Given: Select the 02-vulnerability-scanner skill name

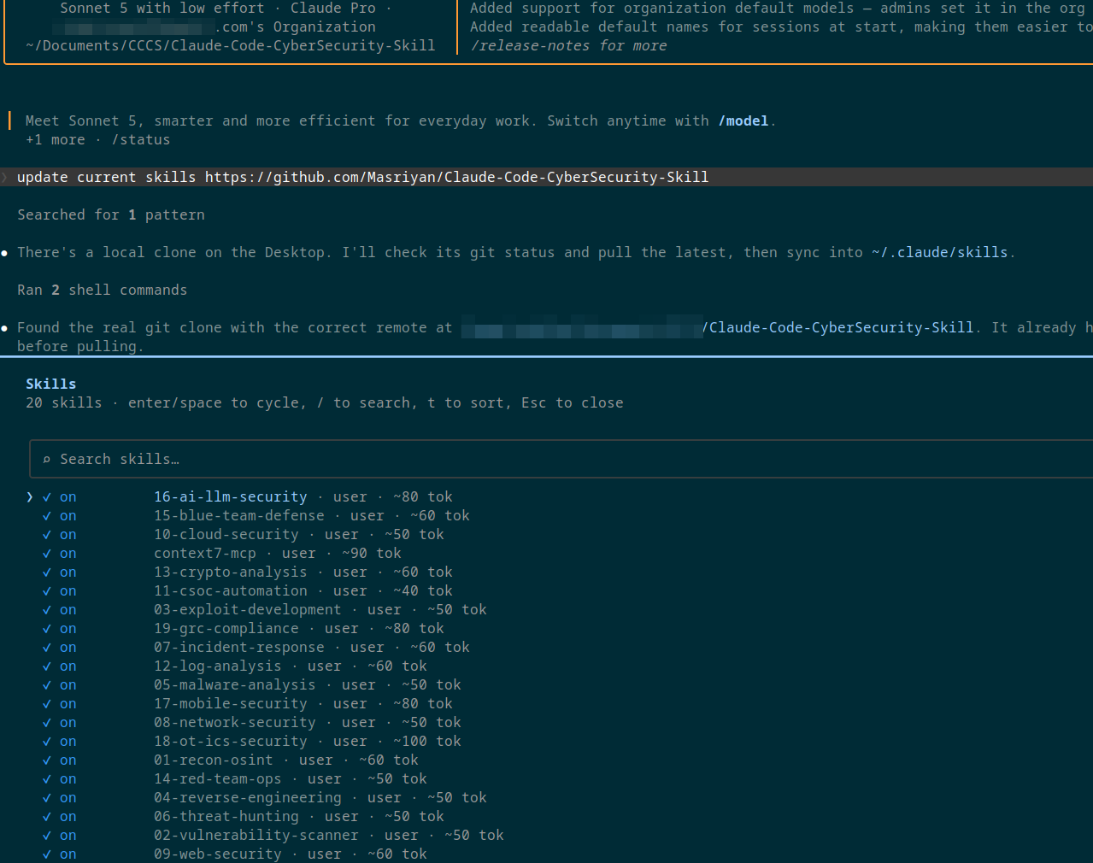Looking at the screenshot, I should tap(256, 836).
